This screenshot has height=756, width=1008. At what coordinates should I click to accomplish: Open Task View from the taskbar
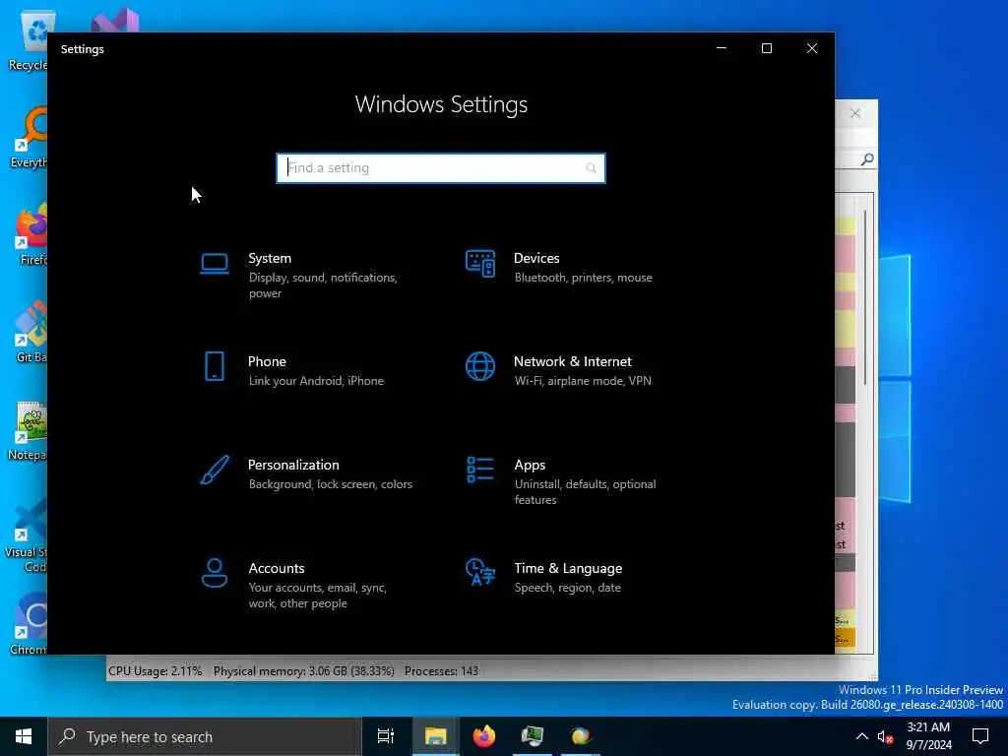tap(386, 736)
